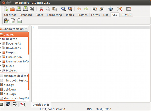Click the scissors Cut icon
151x111 pixels.
click(x=41, y=9)
